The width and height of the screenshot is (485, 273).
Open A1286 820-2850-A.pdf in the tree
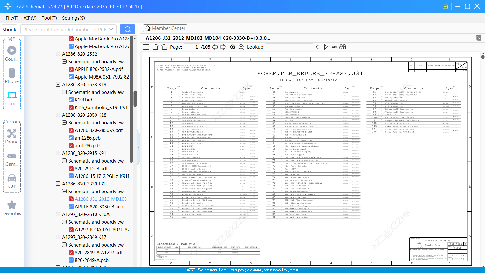[x=99, y=130]
